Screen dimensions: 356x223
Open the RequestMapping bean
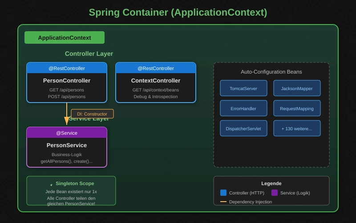pyautogui.click(x=297, y=108)
